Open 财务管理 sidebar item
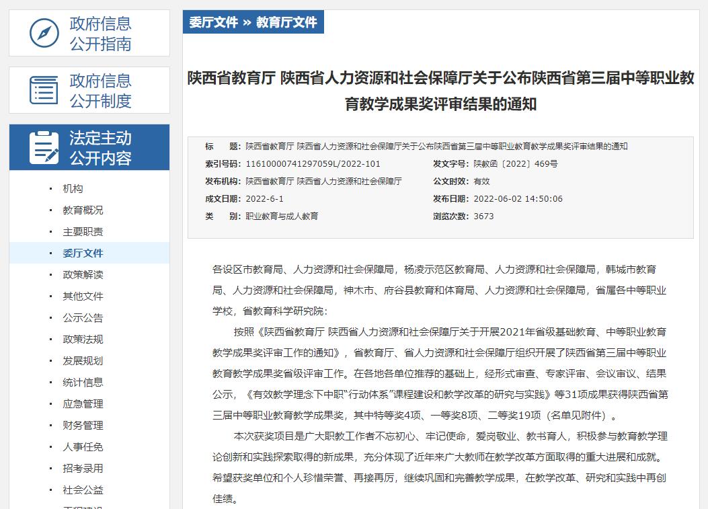708x509 pixels. (x=83, y=426)
